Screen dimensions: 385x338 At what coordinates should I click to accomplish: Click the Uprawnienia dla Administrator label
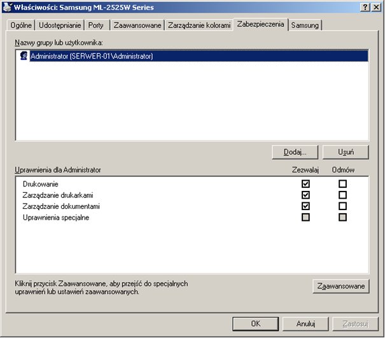click(x=58, y=170)
